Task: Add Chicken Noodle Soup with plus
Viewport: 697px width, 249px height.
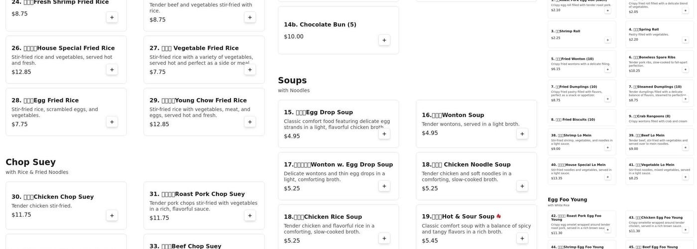Action: click(522, 186)
